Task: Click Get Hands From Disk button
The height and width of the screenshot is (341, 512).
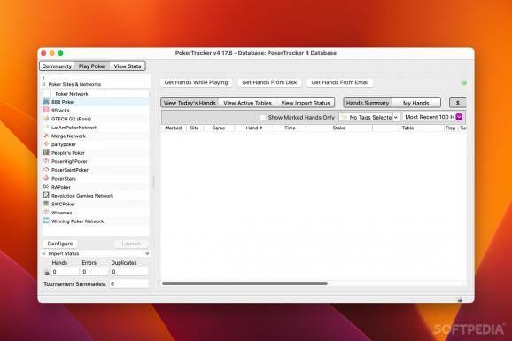Action: pos(269,82)
